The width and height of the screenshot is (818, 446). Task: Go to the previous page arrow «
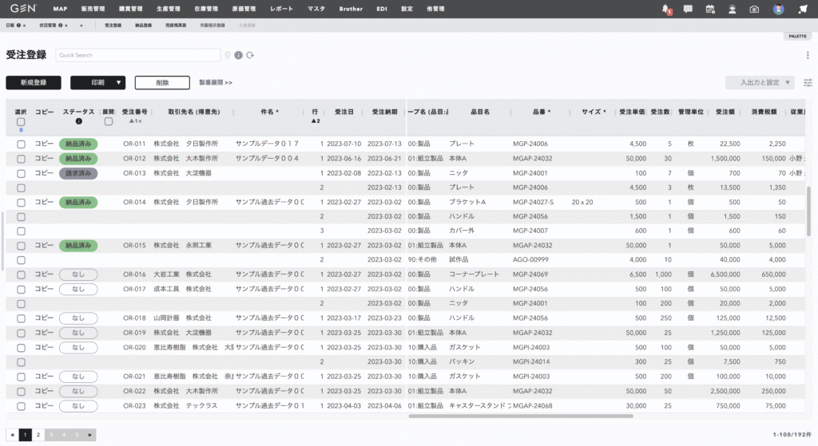tap(13, 435)
